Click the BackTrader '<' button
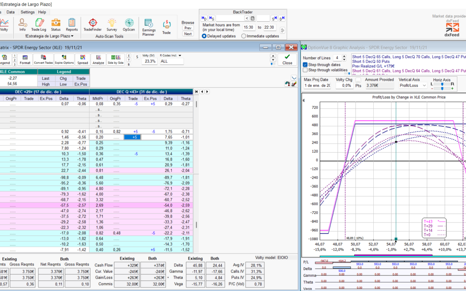The image size is (466, 291). coord(247,19)
